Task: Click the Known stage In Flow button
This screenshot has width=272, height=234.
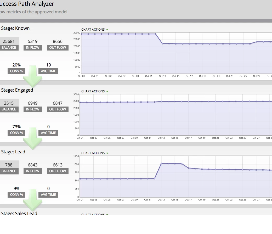Action: click(x=33, y=48)
